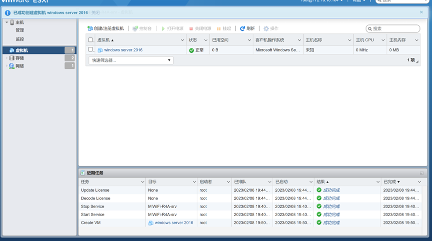The width and height of the screenshot is (432, 241).
Task: Expand the Networking tree node arrow
Action: pyautogui.click(x=7, y=66)
